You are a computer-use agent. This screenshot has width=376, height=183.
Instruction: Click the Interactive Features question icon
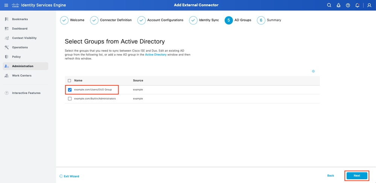point(7,93)
